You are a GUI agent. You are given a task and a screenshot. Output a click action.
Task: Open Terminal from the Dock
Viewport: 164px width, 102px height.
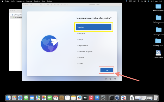point(111,98)
